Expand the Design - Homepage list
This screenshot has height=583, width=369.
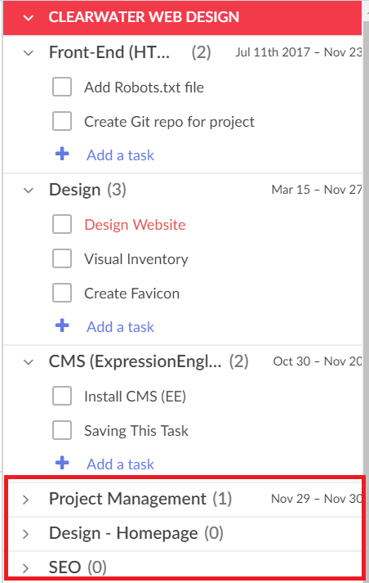pos(25,534)
